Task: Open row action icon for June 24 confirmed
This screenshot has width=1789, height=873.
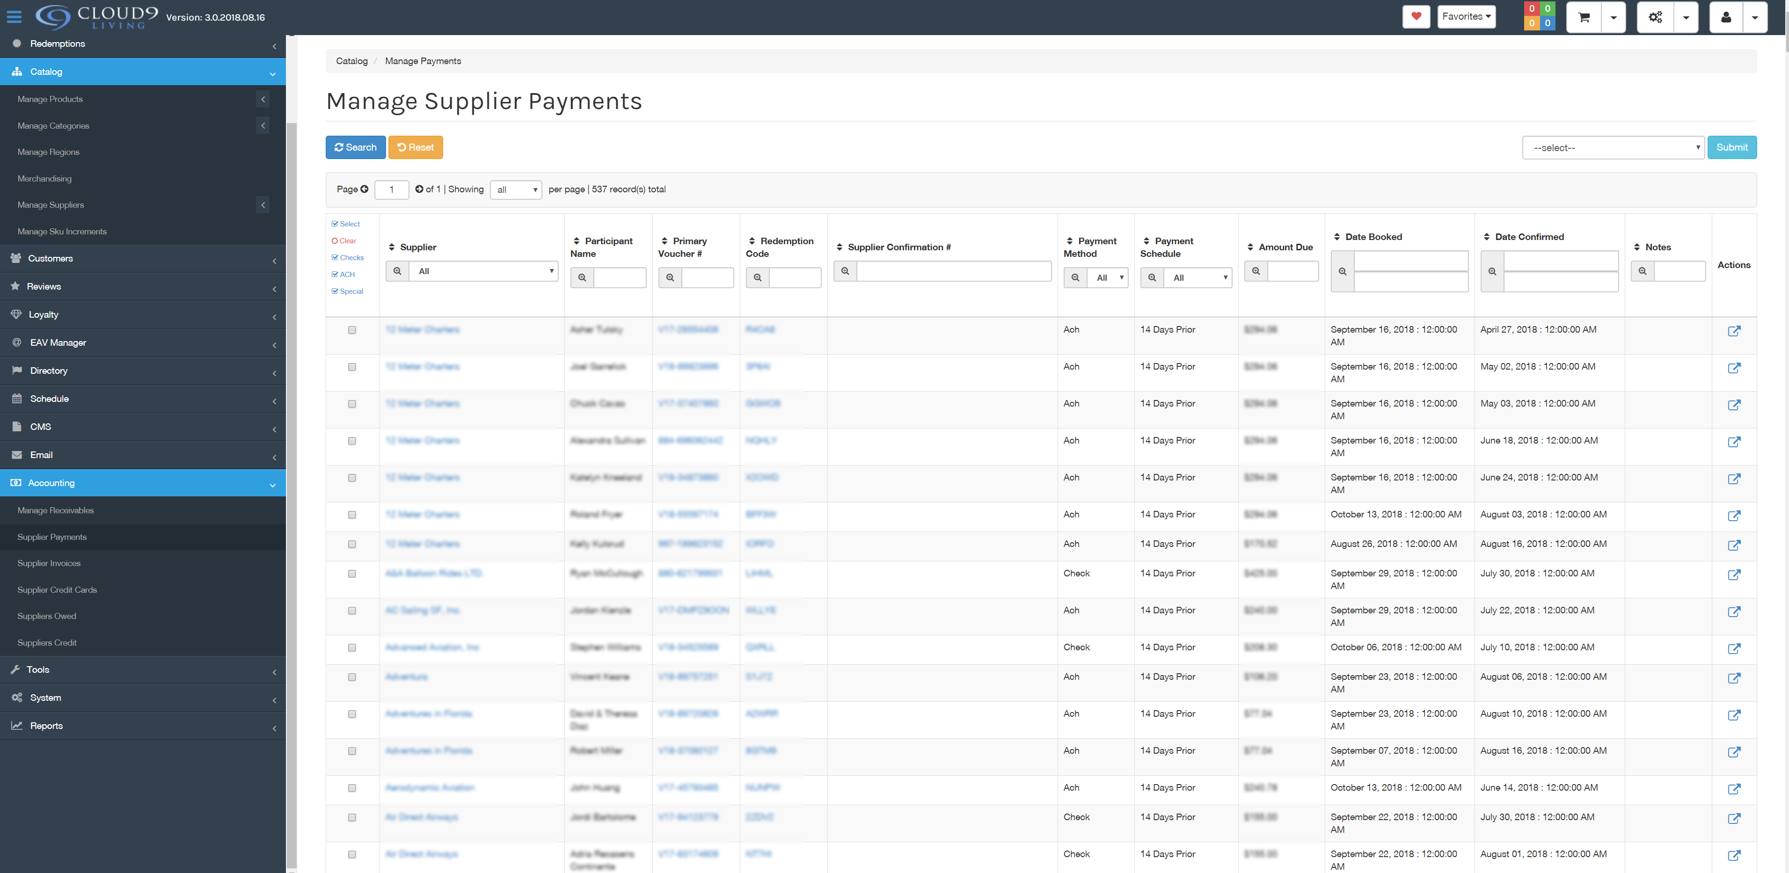Action: (1734, 479)
